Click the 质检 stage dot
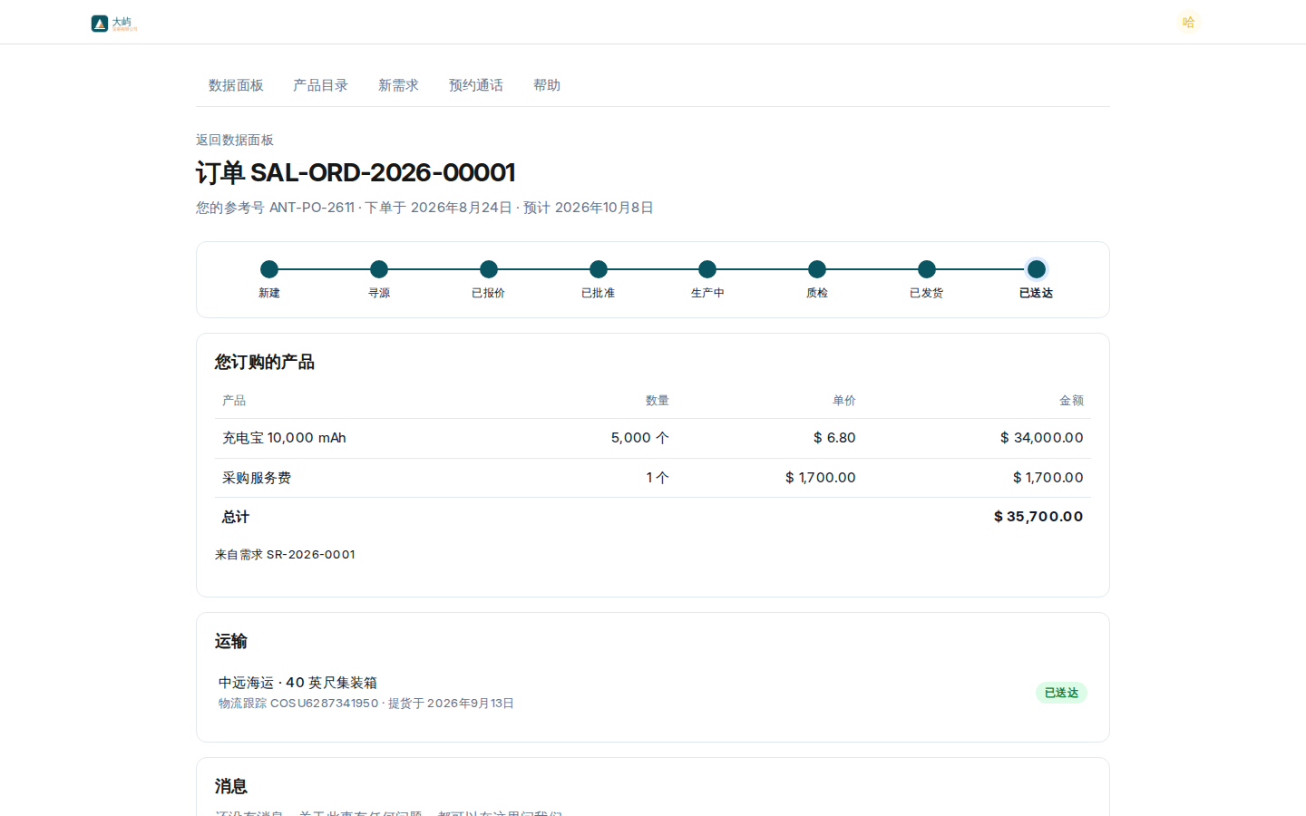This screenshot has width=1306, height=816. (817, 269)
